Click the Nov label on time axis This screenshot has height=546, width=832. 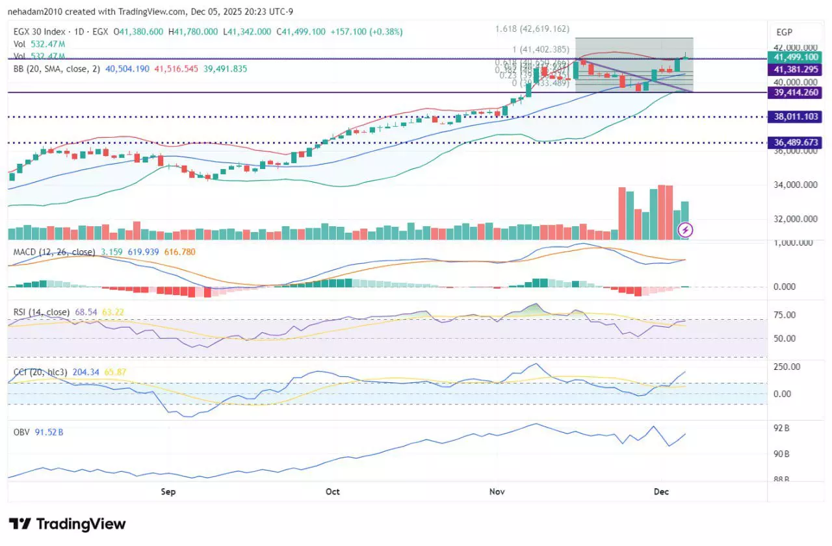(x=497, y=492)
